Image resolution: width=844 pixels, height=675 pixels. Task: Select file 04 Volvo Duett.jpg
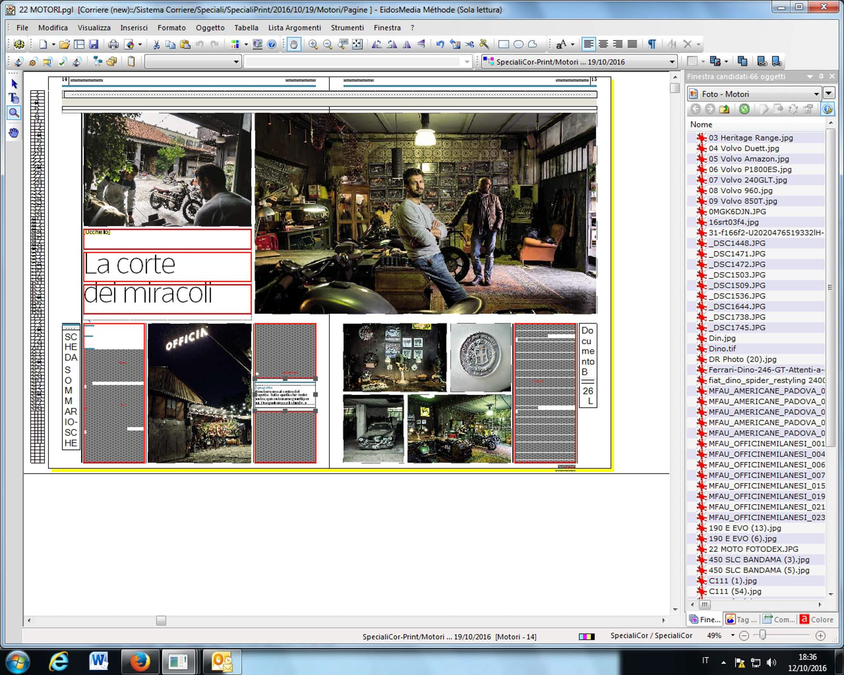click(744, 148)
